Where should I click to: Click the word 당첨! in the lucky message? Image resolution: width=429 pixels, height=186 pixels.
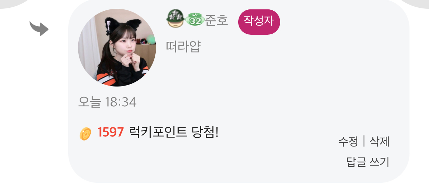point(203,132)
